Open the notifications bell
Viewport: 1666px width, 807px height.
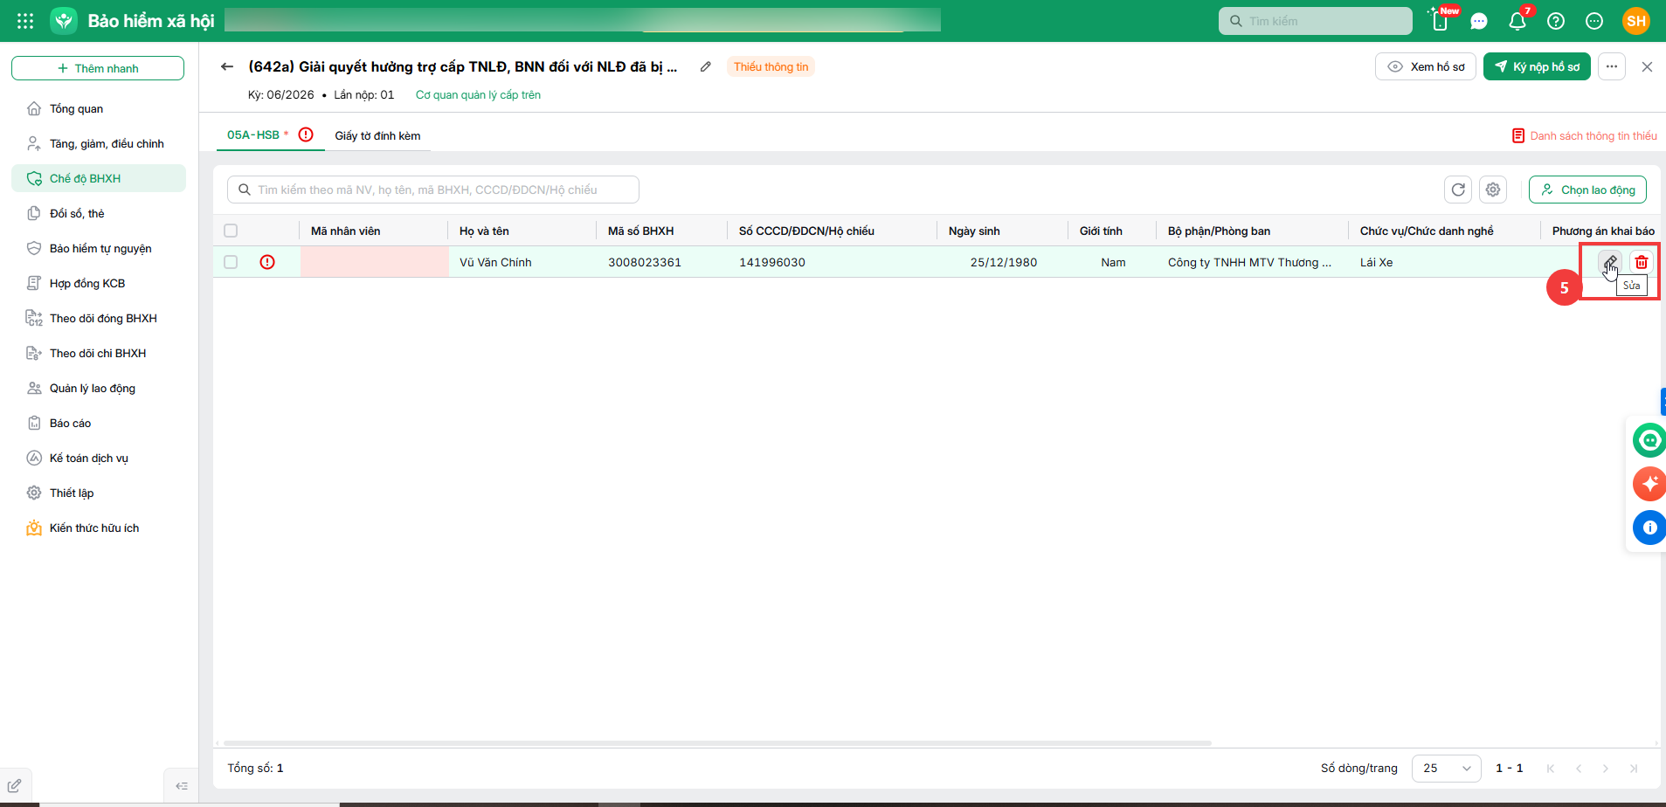pos(1517,21)
